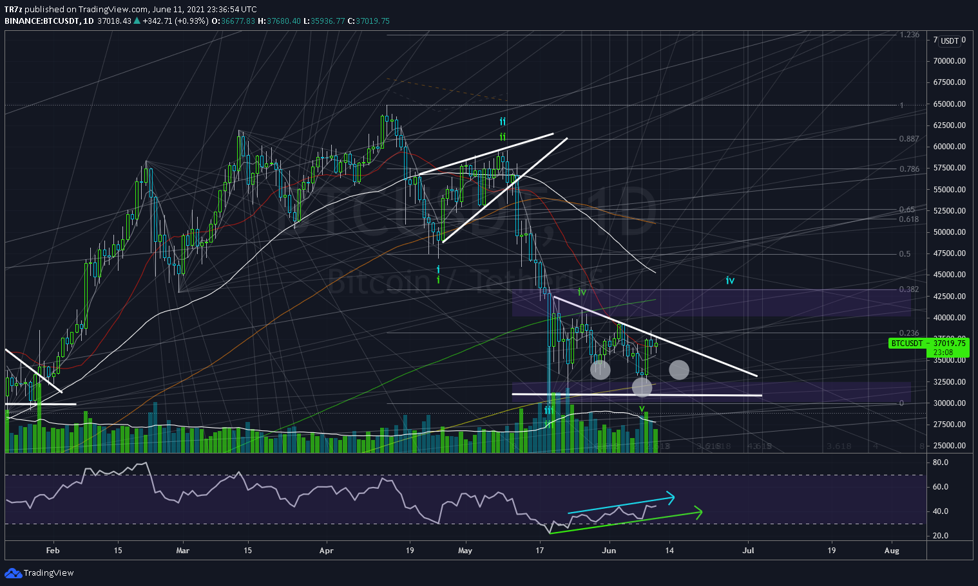Click the green BTCUSDT 37019.75 price label
Screen dimensions: 978x586
pyautogui.click(x=928, y=343)
